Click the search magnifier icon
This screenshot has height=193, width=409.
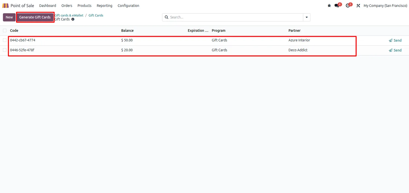(x=166, y=17)
